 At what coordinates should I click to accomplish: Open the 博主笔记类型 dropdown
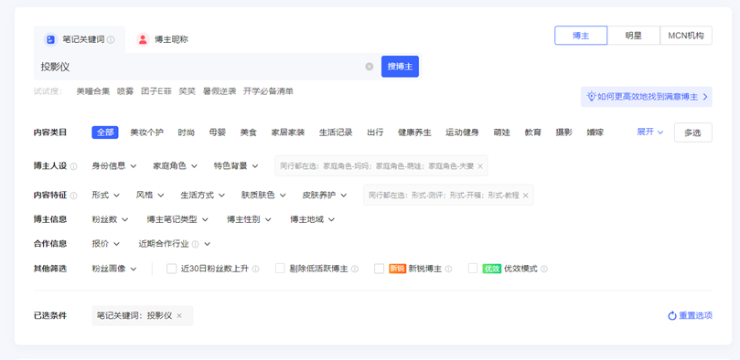tap(177, 219)
